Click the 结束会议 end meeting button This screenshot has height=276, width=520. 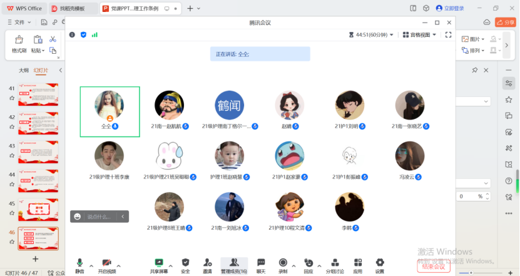[x=432, y=267]
